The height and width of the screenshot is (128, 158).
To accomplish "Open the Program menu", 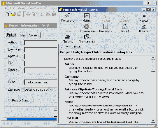I will pyautogui.click(x=42, y=8).
